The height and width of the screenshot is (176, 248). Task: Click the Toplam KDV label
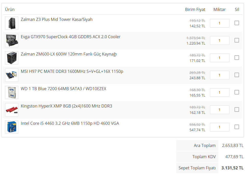(204, 157)
